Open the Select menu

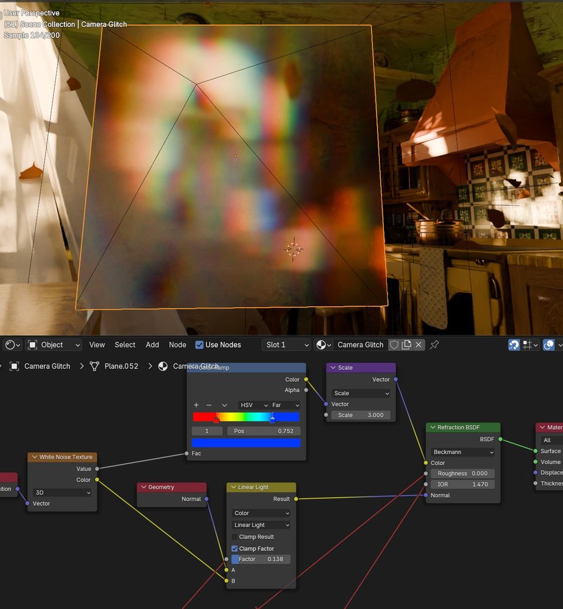[x=125, y=345]
